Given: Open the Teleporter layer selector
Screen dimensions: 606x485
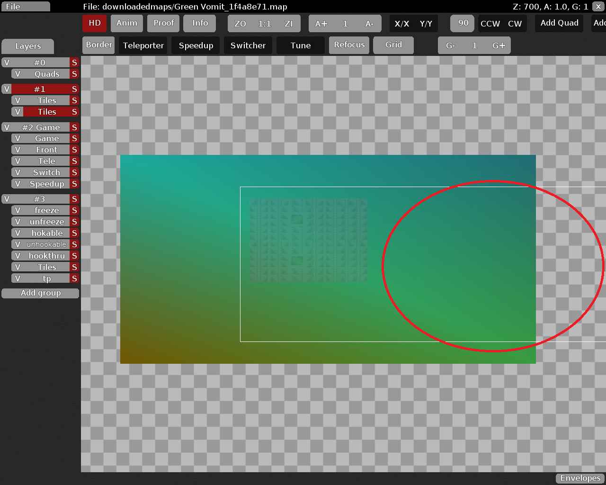Looking at the screenshot, I should [x=143, y=45].
